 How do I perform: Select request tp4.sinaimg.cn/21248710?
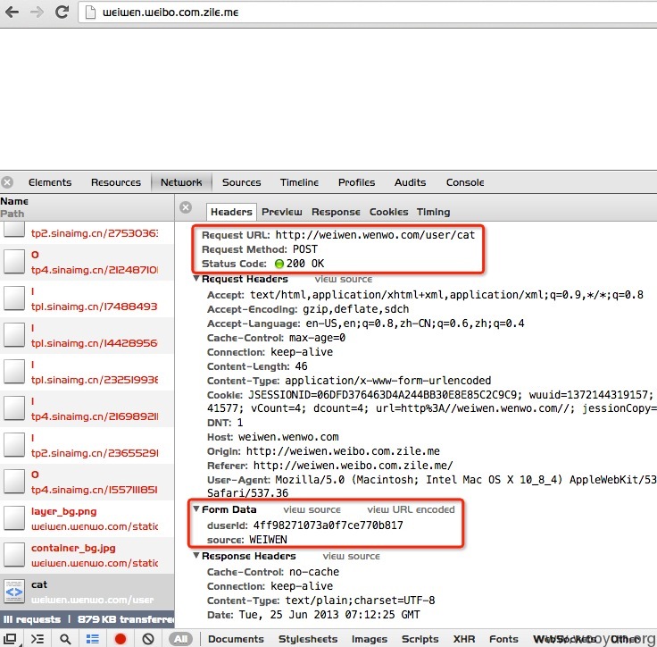(87, 262)
